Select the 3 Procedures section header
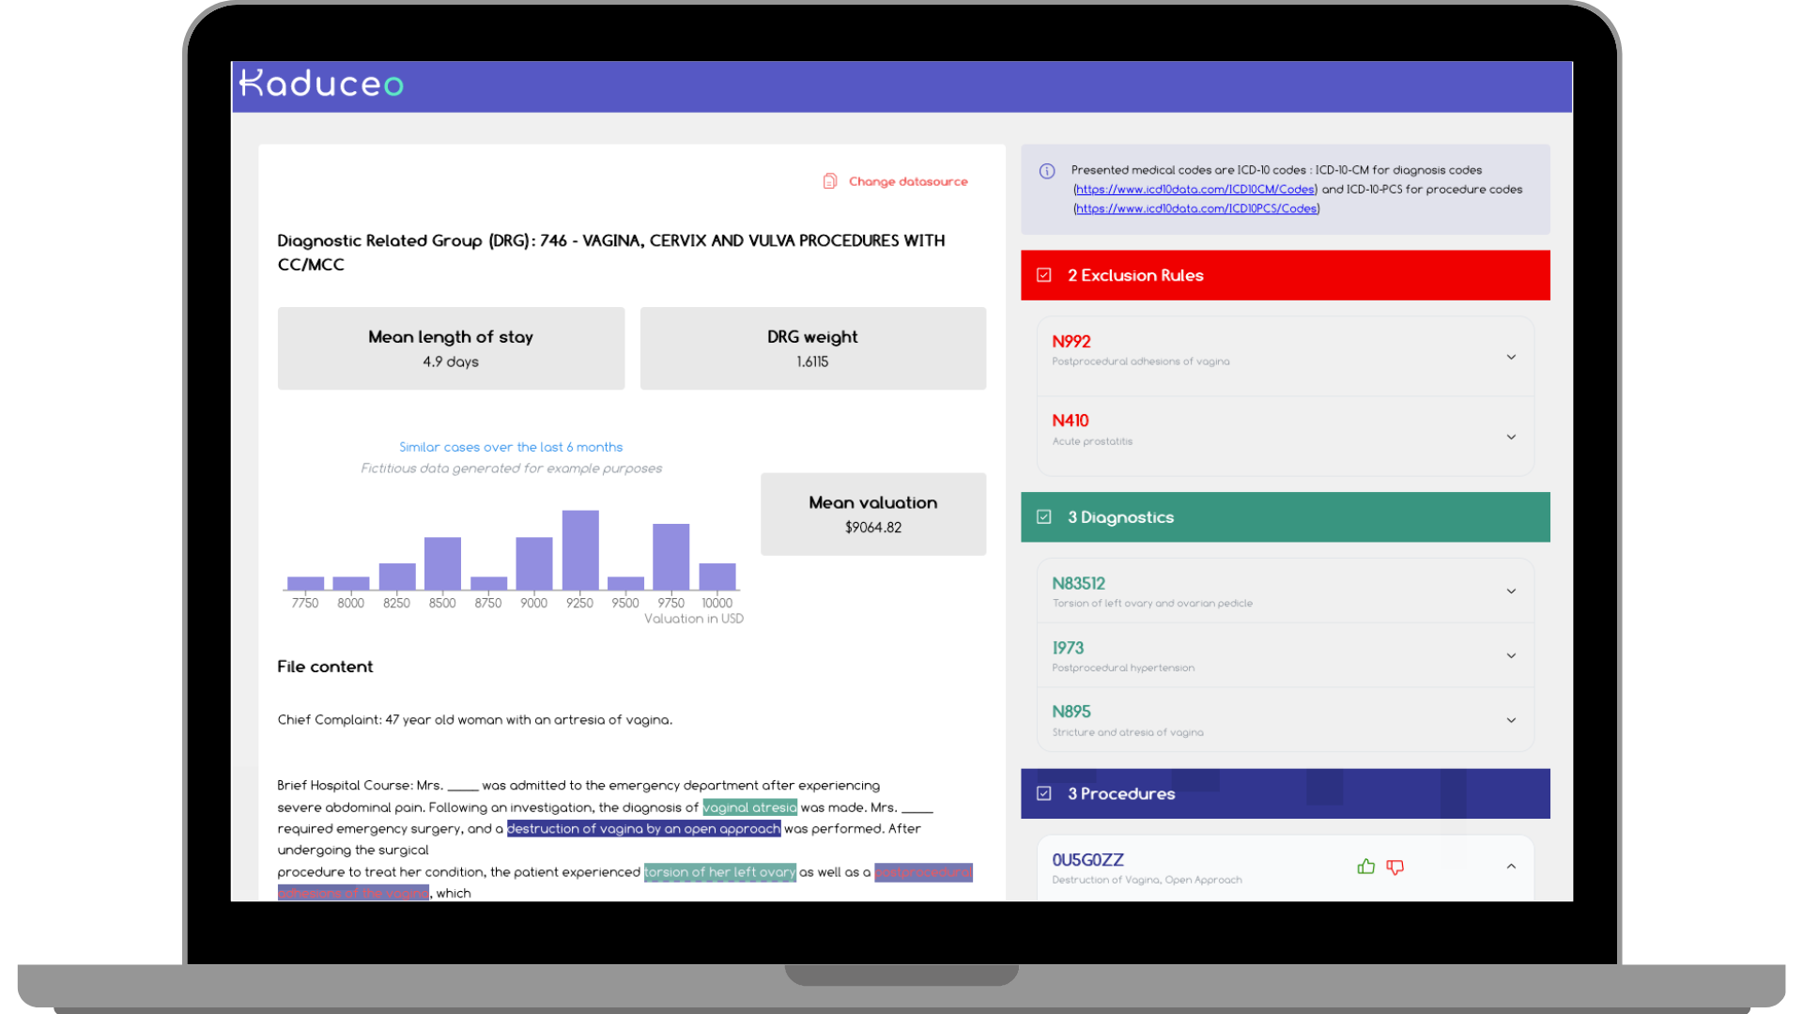Screen dimensions: 1803x1014 pos(1284,793)
